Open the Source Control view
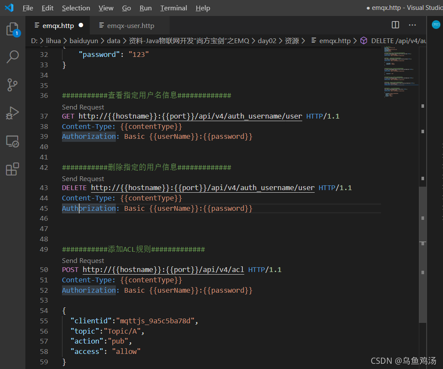 point(12,84)
